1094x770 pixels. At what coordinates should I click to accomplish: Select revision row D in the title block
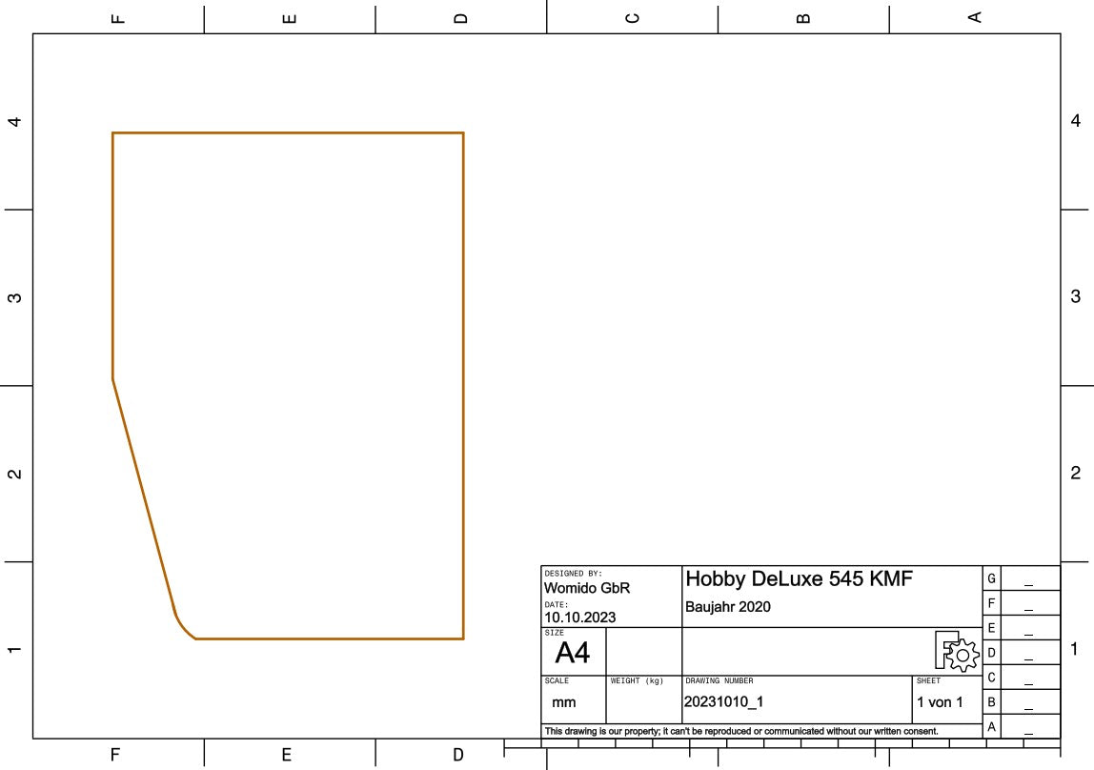click(992, 653)
